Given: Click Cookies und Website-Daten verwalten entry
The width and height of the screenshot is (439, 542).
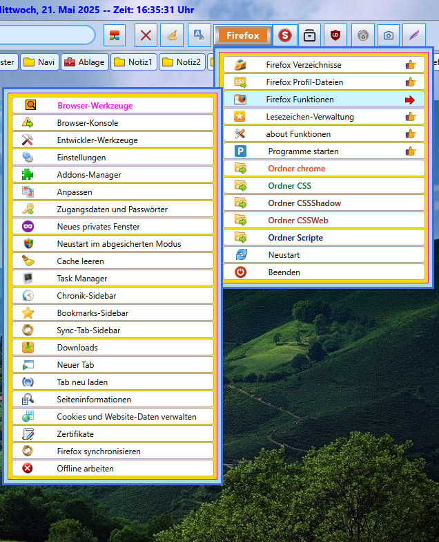Looking at the screenshot, I should (113, 416).
